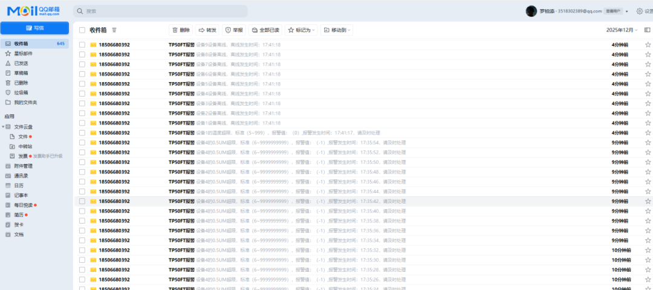Open the 中转站 file transfer station
653x290 pixels.
(x=25, y=146)
